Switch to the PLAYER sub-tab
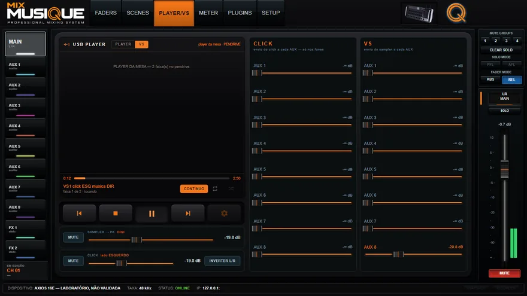Viewport: 527px width, 296px height. (123, 44)
